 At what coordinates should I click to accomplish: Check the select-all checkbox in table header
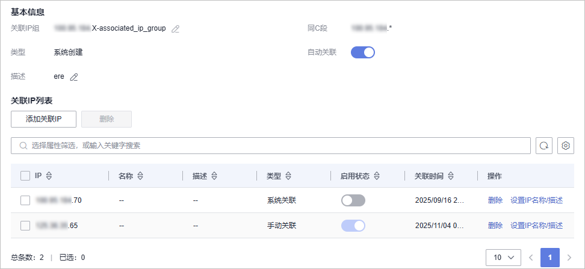click(x=25, y=176)
